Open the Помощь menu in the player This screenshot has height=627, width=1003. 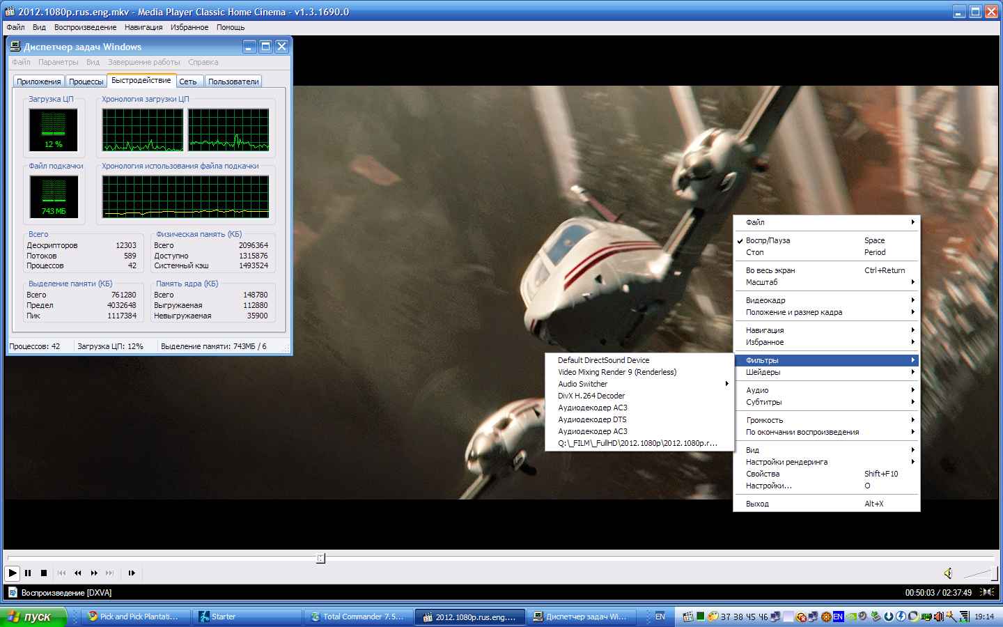point(231,27)
